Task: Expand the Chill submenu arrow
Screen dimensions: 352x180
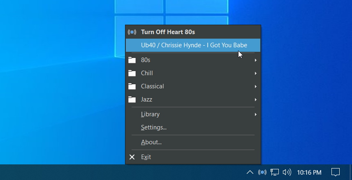Action: (255, 73)
